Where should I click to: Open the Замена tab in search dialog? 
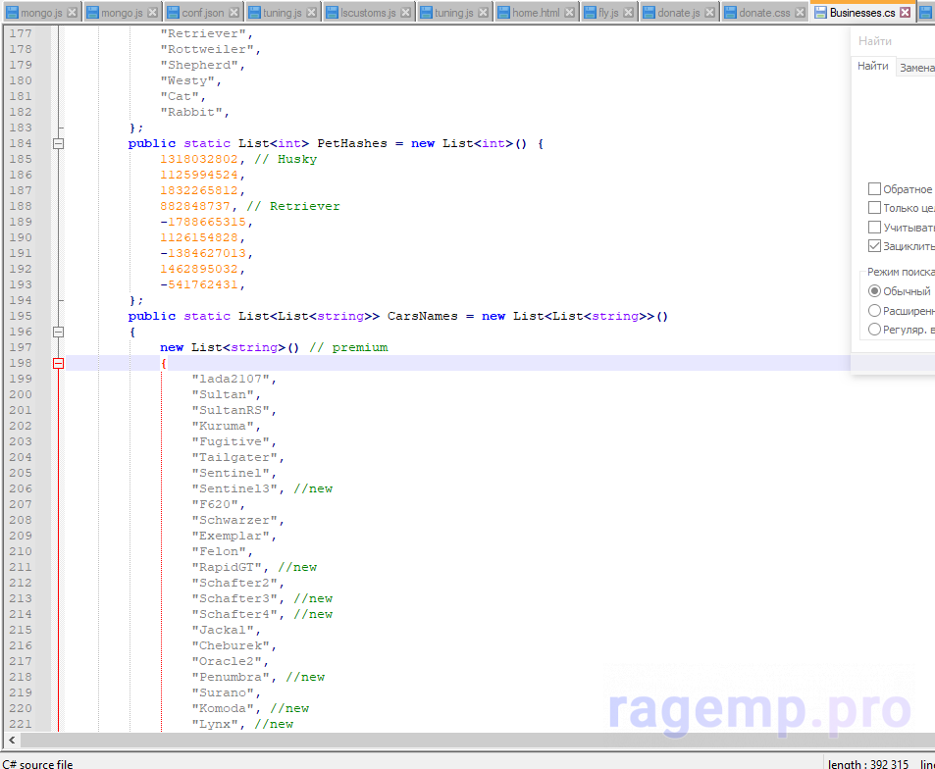click(x=916, y=68)
